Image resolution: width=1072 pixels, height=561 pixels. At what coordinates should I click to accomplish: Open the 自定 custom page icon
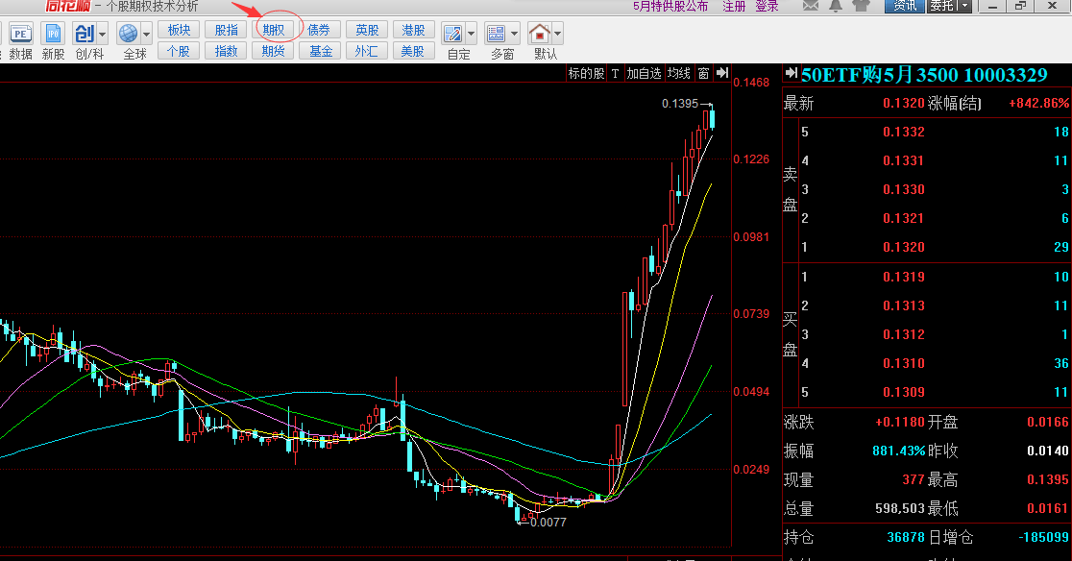(x=452, y=34)
